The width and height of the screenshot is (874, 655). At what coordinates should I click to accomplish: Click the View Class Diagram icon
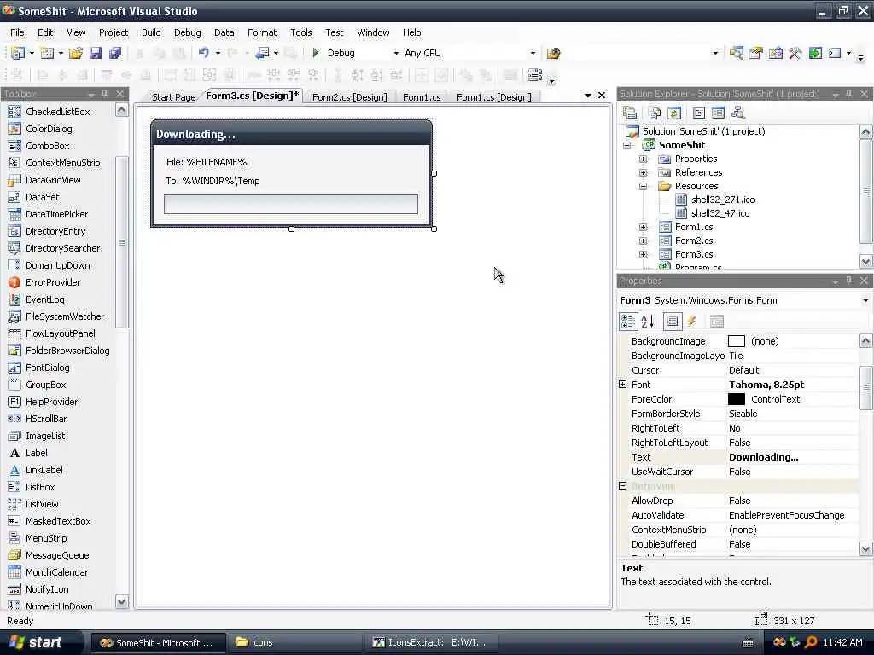coord(738,113)
